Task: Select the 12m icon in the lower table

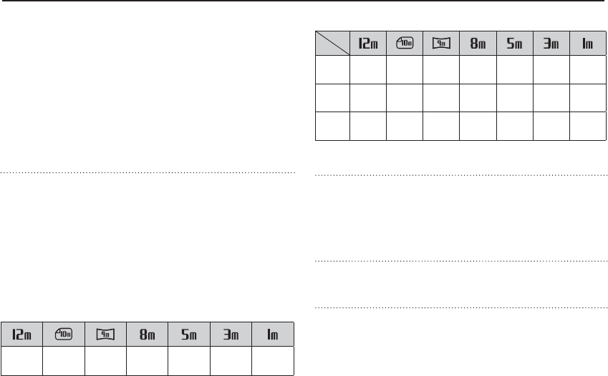Action: tap(22, 334)
